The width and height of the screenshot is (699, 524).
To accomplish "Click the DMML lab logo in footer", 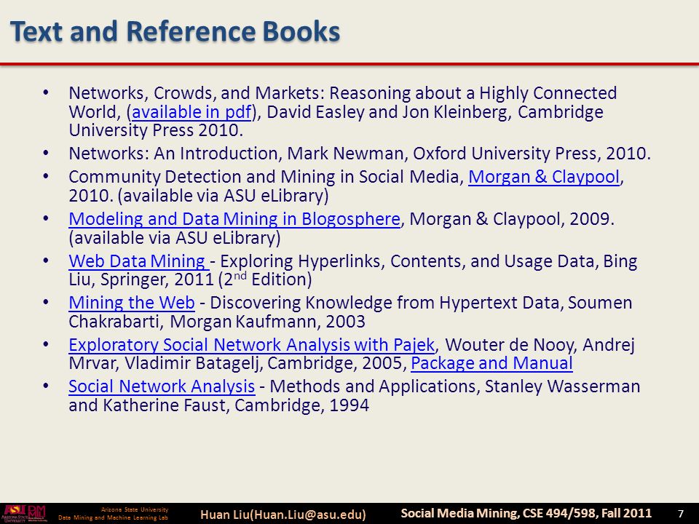I will [x=37, y=514].
